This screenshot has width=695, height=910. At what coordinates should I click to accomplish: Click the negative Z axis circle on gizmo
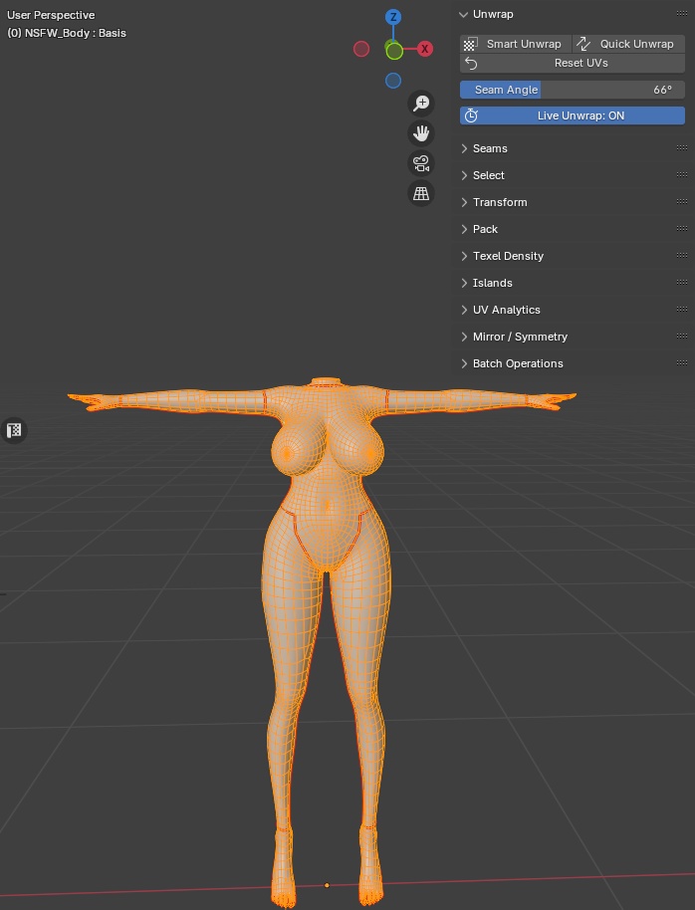coord(393,81)
